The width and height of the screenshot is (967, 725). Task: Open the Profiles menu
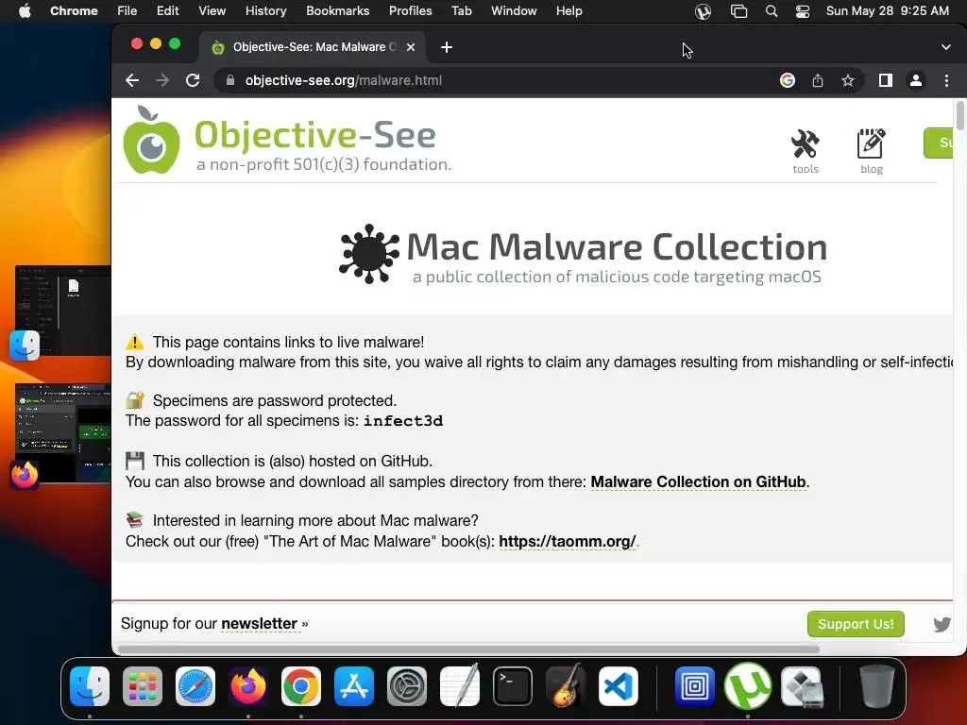click(x=410, y=10)
